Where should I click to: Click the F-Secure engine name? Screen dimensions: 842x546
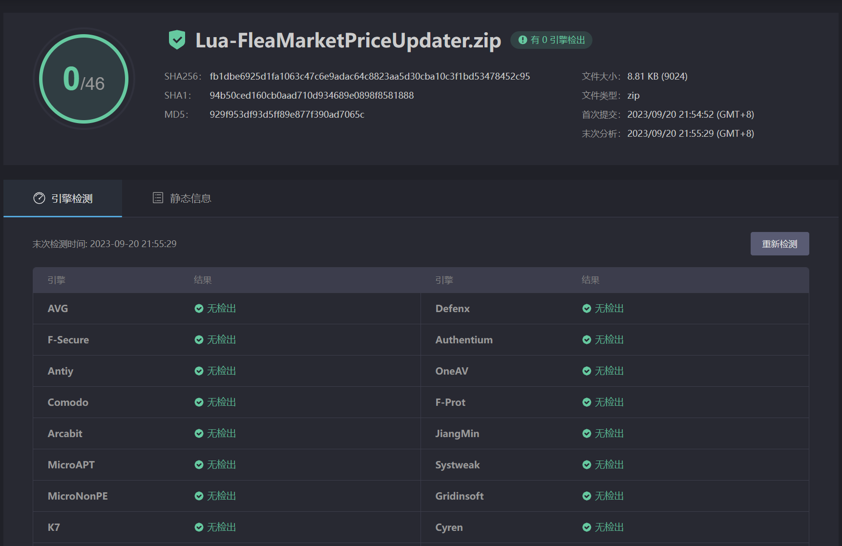(68, 340)
